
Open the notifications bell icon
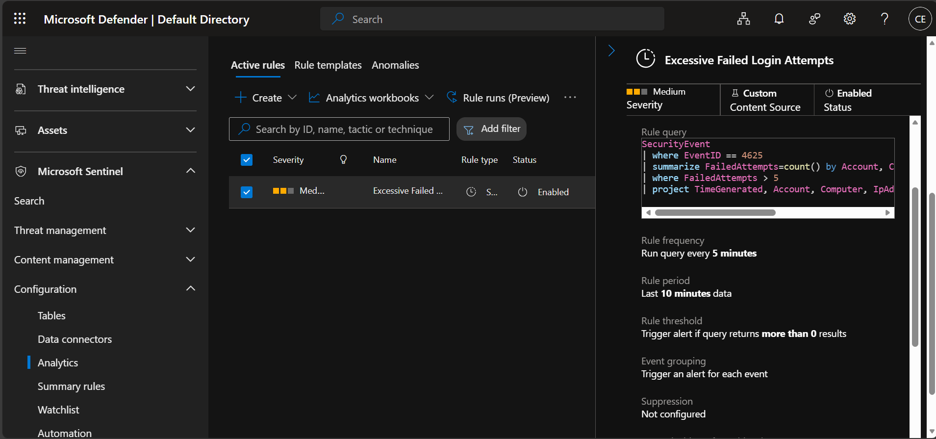779,19
